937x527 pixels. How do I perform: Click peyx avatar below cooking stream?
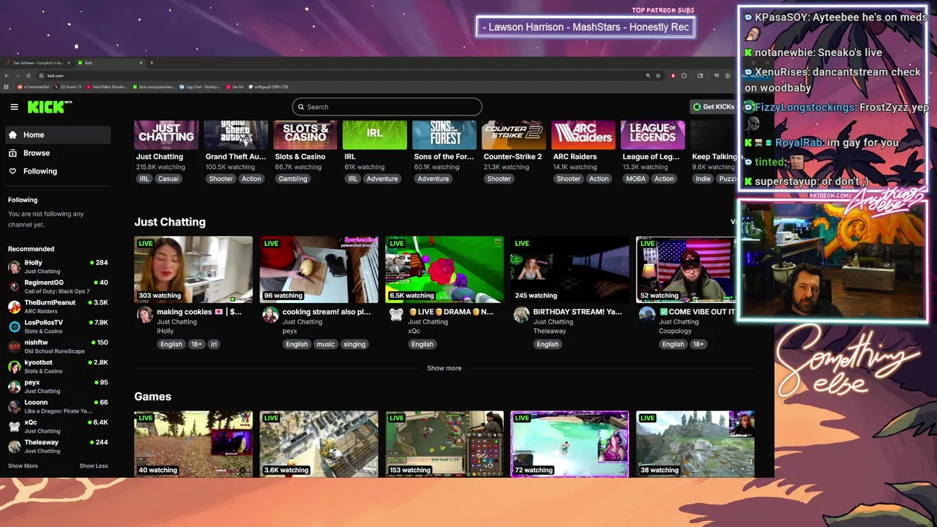[x=270, y=315]
